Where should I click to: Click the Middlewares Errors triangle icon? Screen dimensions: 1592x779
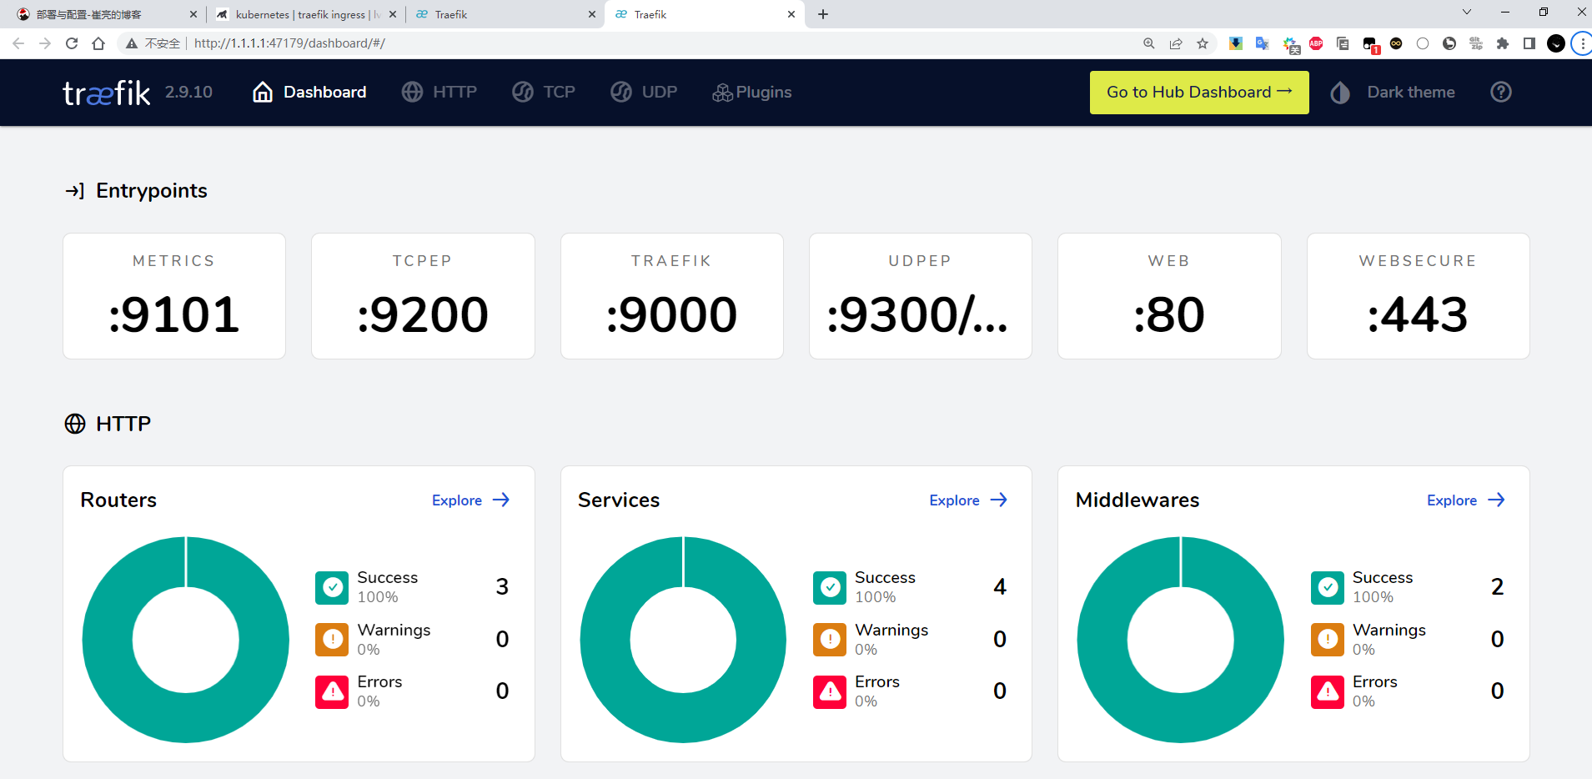click(x=1328, y=691)
